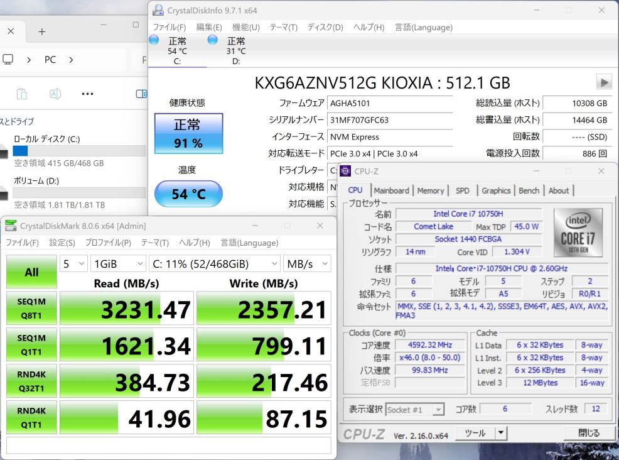
Task: Run the SEQ1M Q1T1 benchmark
Action: (31, 344)
